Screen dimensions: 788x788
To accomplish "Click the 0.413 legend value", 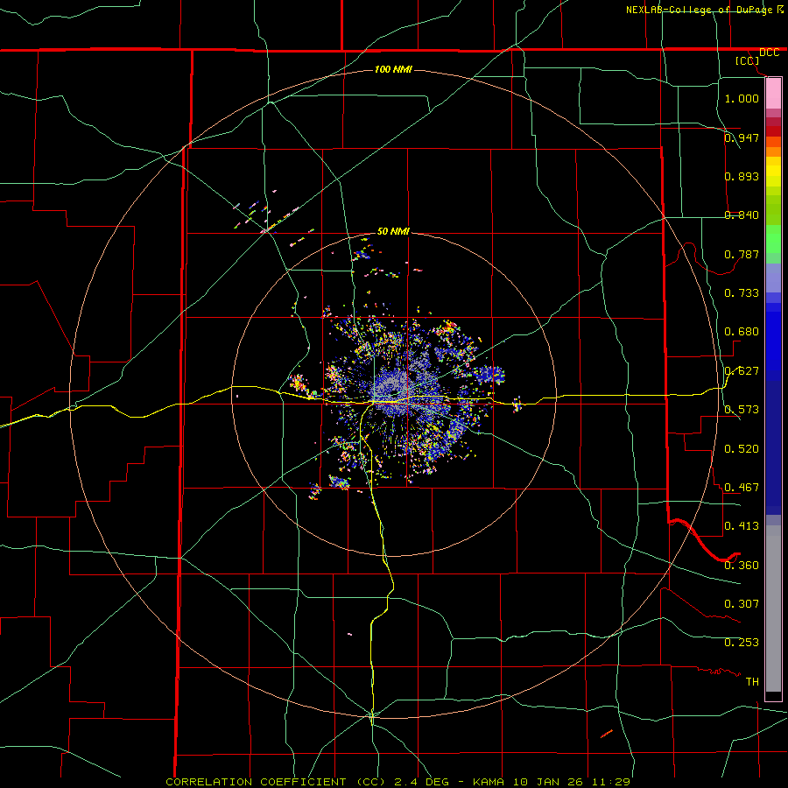I will point(742,525).
